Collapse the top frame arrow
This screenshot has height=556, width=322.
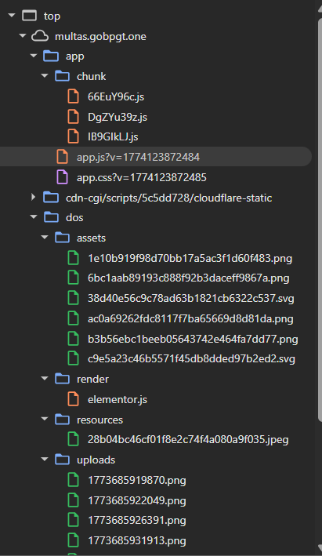tap(12, 15)
